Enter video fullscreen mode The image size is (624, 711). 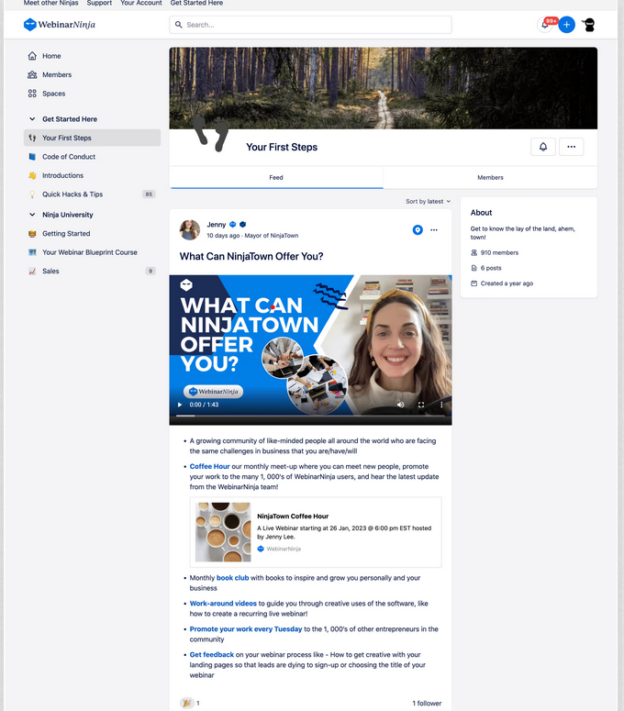point(421,405)
